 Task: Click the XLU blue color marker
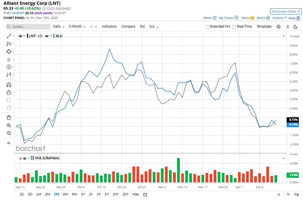tap(54, 36)
